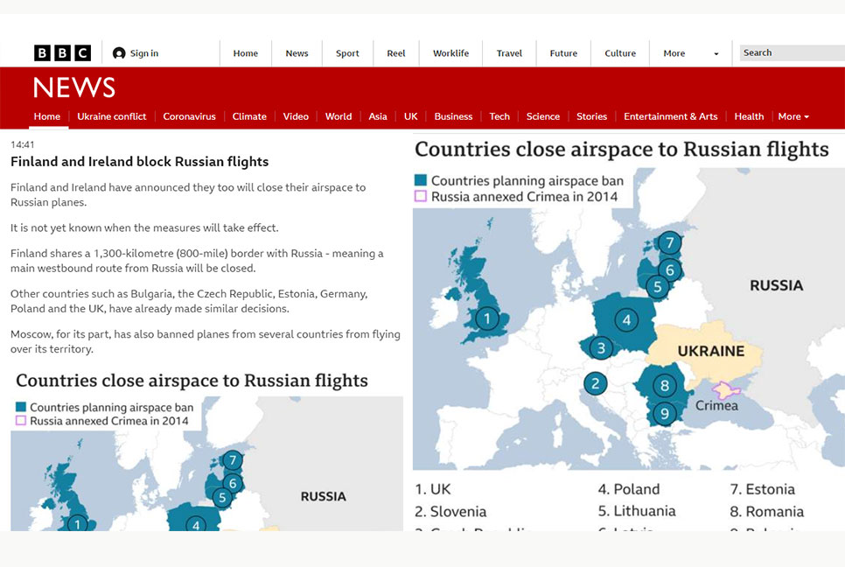Click the RUSSIA label on small left map
Viewport: 845px width, 567px height.
(324, 496)
